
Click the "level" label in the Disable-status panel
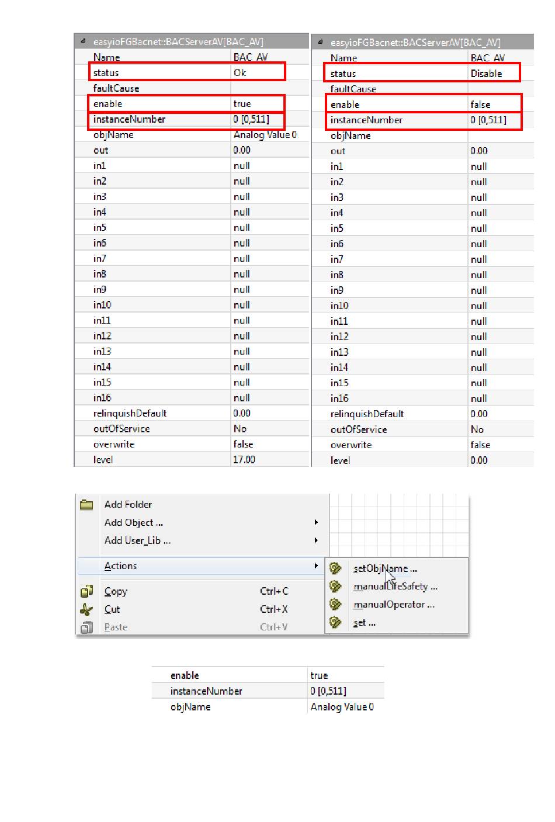(340, 460)
